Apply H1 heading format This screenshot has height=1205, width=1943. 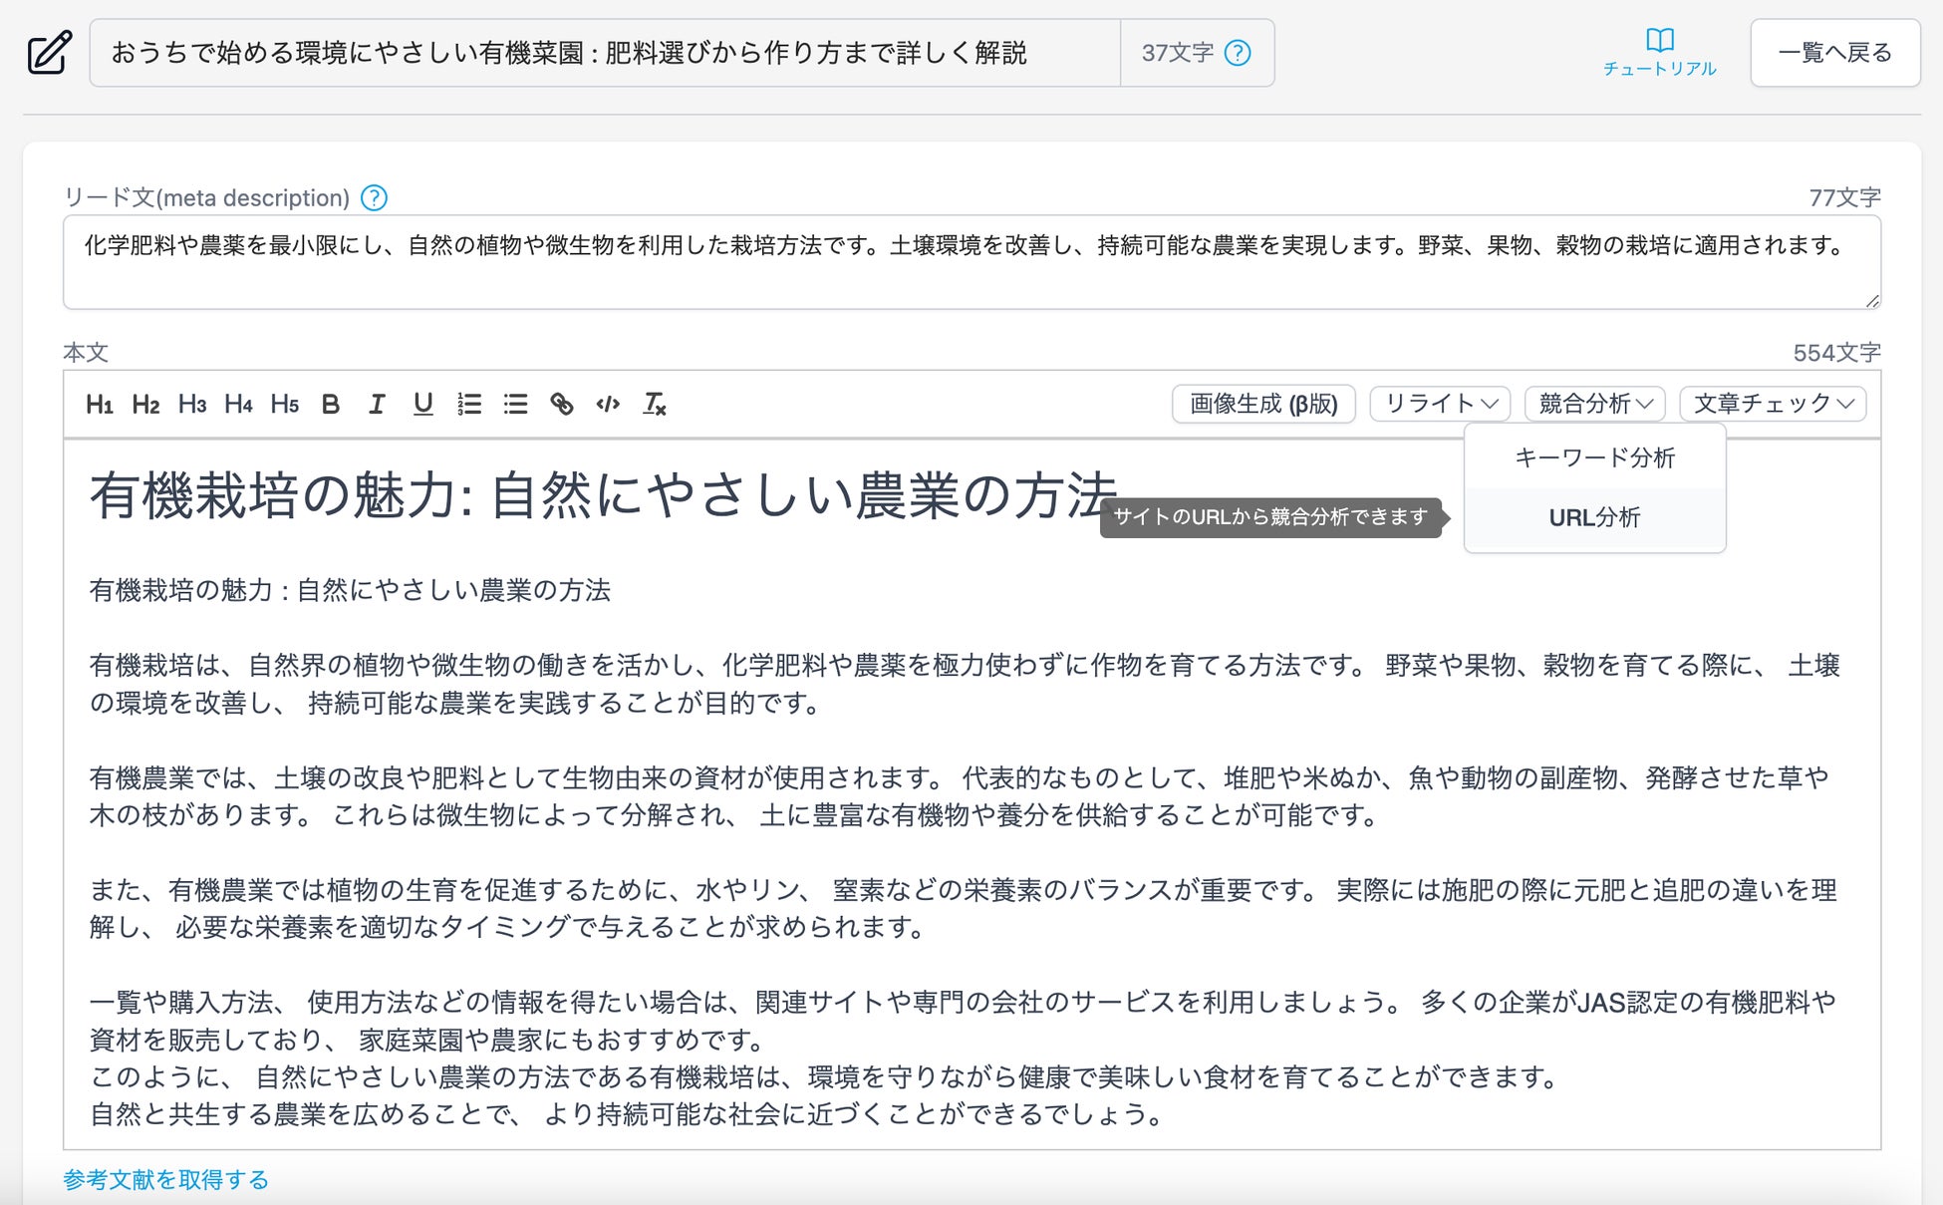[99, 404]
